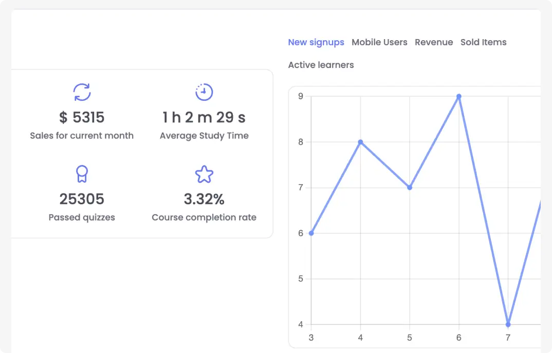Click the passed quizzes award ribbon icon
The width and height of the screenshot is (552, 353).
(x=82, y=174)
